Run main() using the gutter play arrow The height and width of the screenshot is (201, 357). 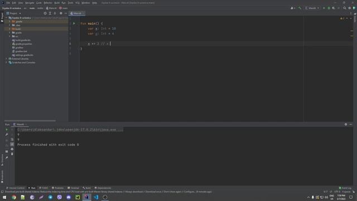(x=74, y=23)
